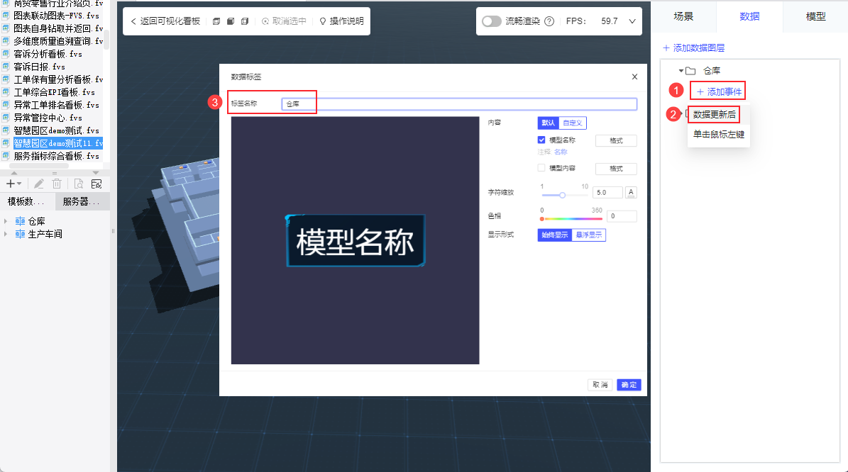The height and width of the screenshot is (472, 848).
Task: Click 取消选中 toolbar button
Action: click(284, 21)
